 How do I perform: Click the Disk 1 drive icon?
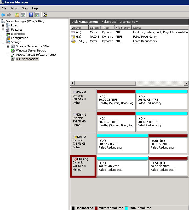(x=75, y=114)
